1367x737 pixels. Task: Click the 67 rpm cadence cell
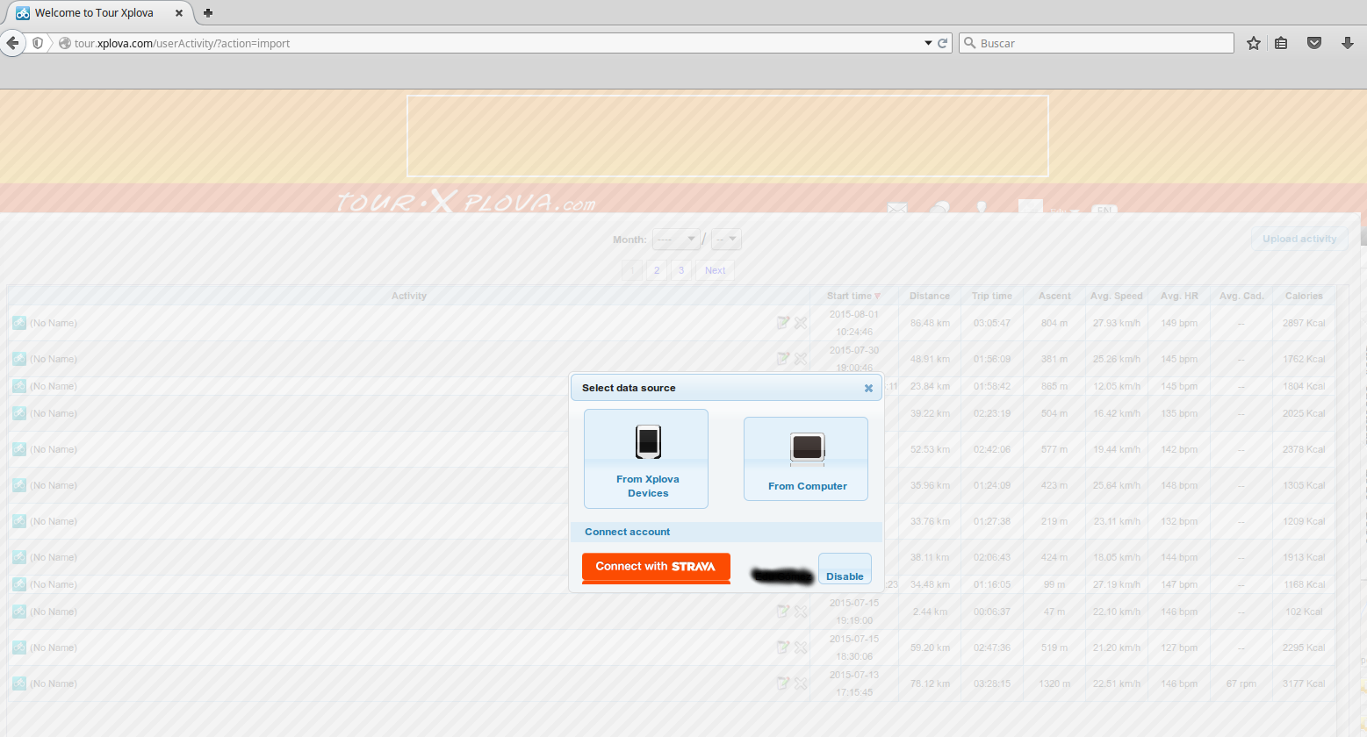click(1241, 683)
